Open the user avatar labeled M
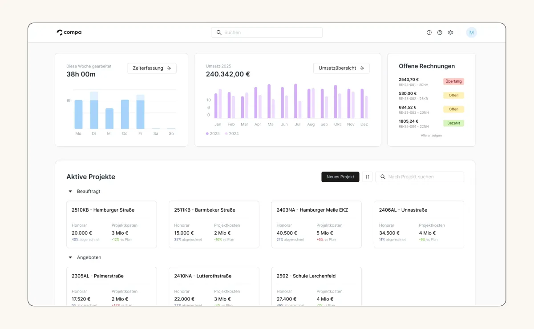The height and width of the screenshot is (329, 534). (x=471, y=32)
